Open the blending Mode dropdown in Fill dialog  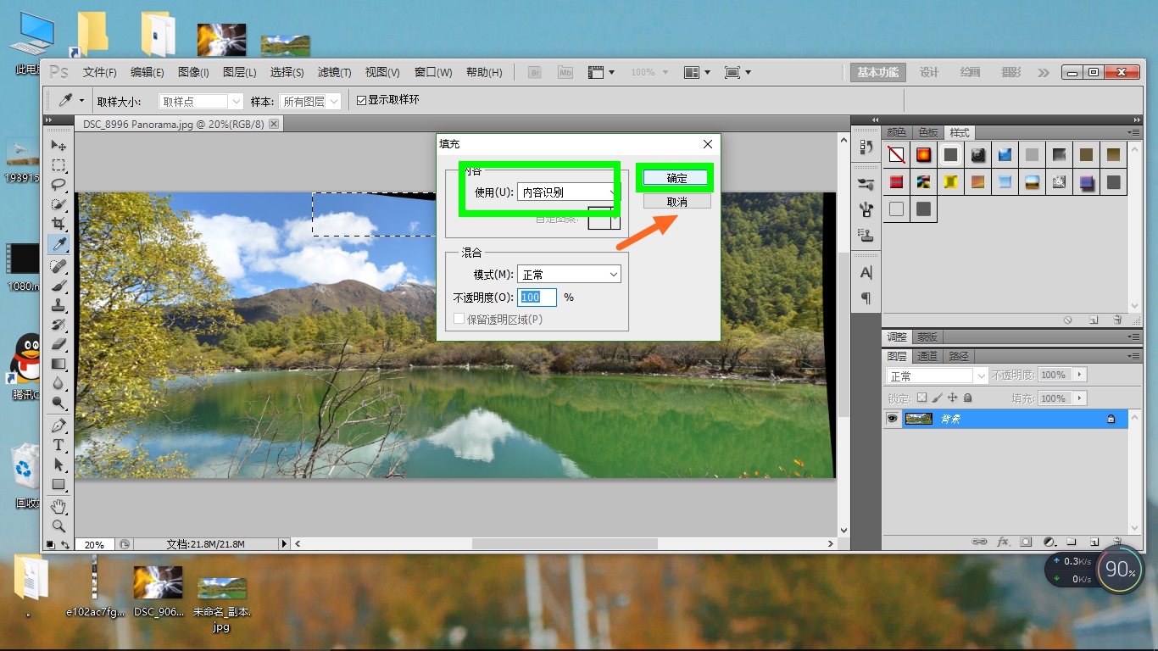coord(569,275)
